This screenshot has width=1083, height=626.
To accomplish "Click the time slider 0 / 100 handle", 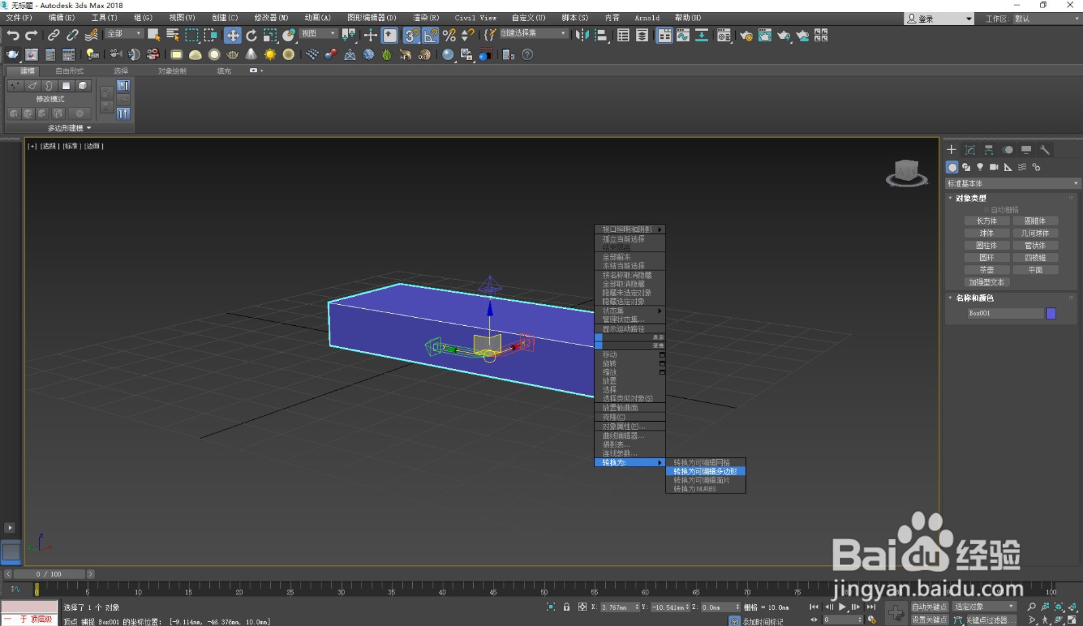I will (49, 574).
